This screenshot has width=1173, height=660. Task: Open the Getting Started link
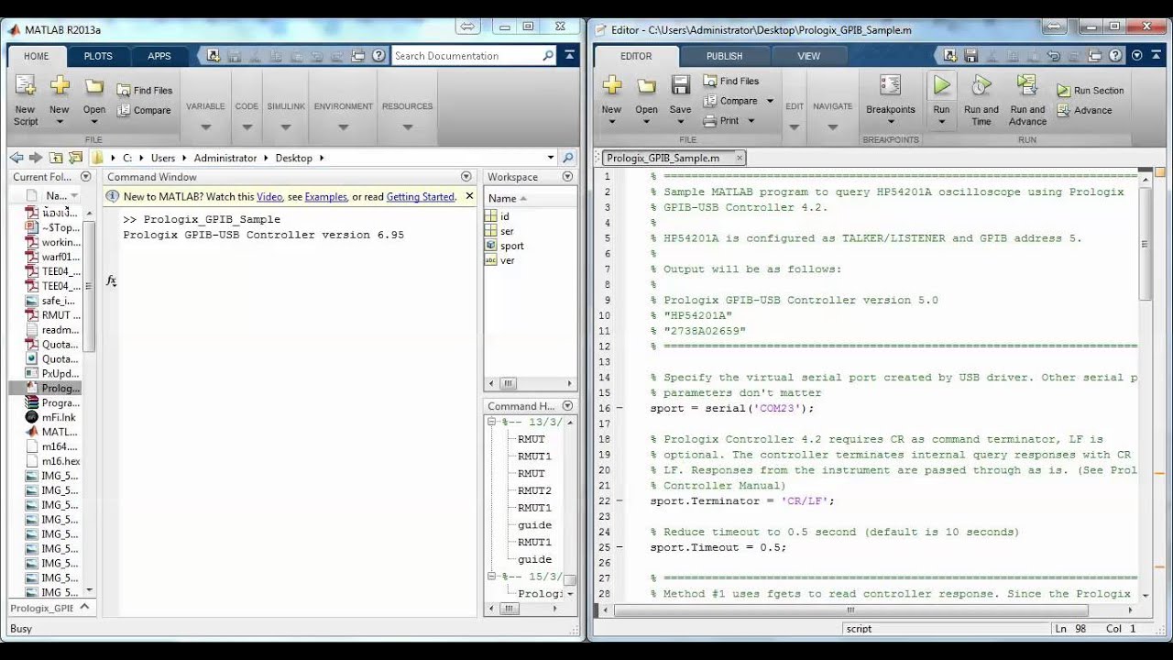click(421, 197)
